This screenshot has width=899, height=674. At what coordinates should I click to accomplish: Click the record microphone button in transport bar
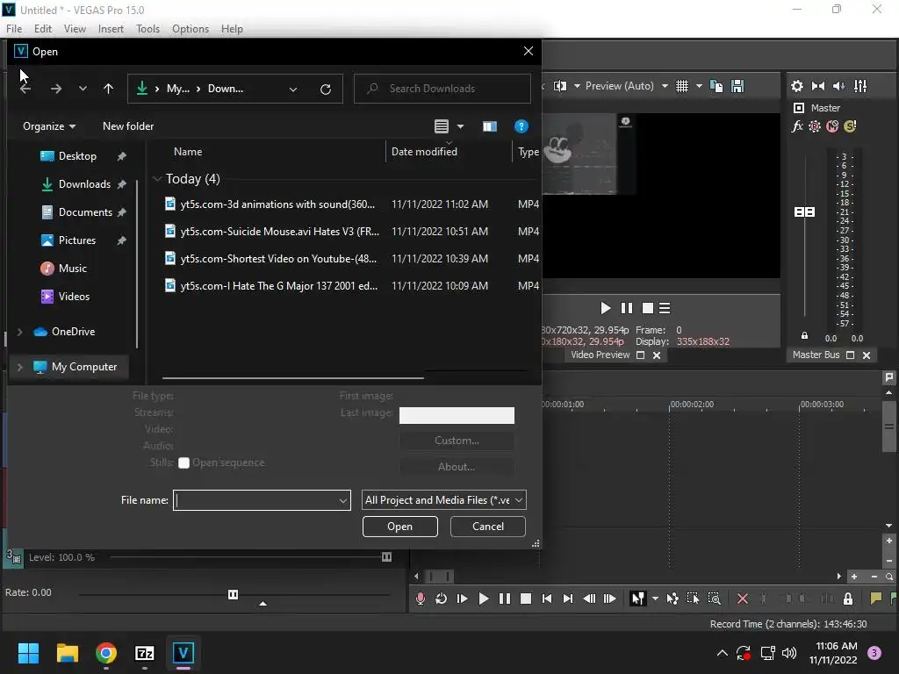pyautogui.click(x=421, y=599)
